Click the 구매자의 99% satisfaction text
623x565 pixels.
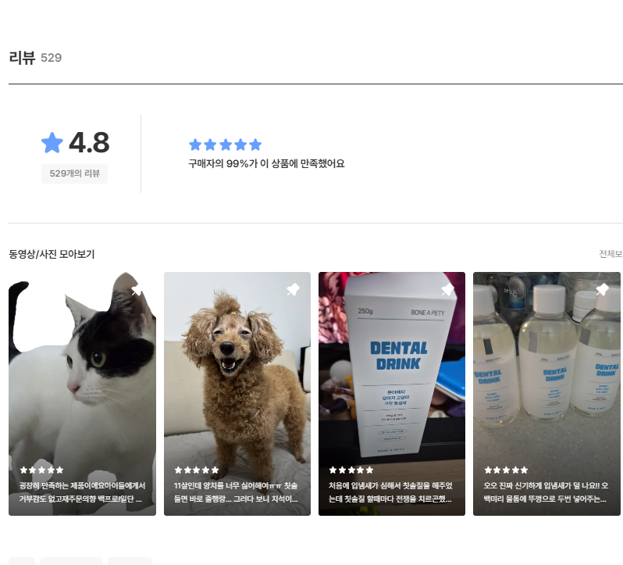(266, 164)
